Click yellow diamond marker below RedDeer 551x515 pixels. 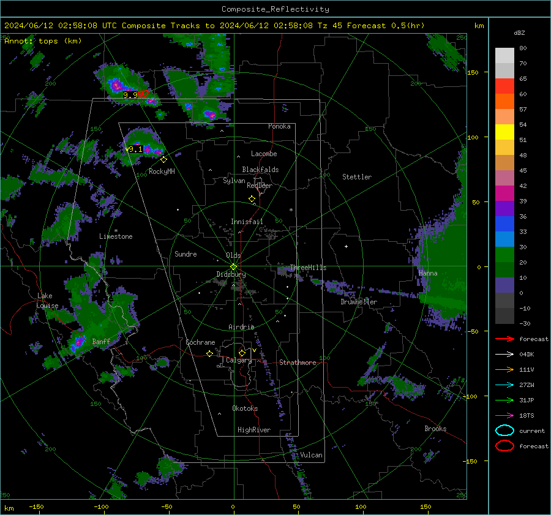252,199
